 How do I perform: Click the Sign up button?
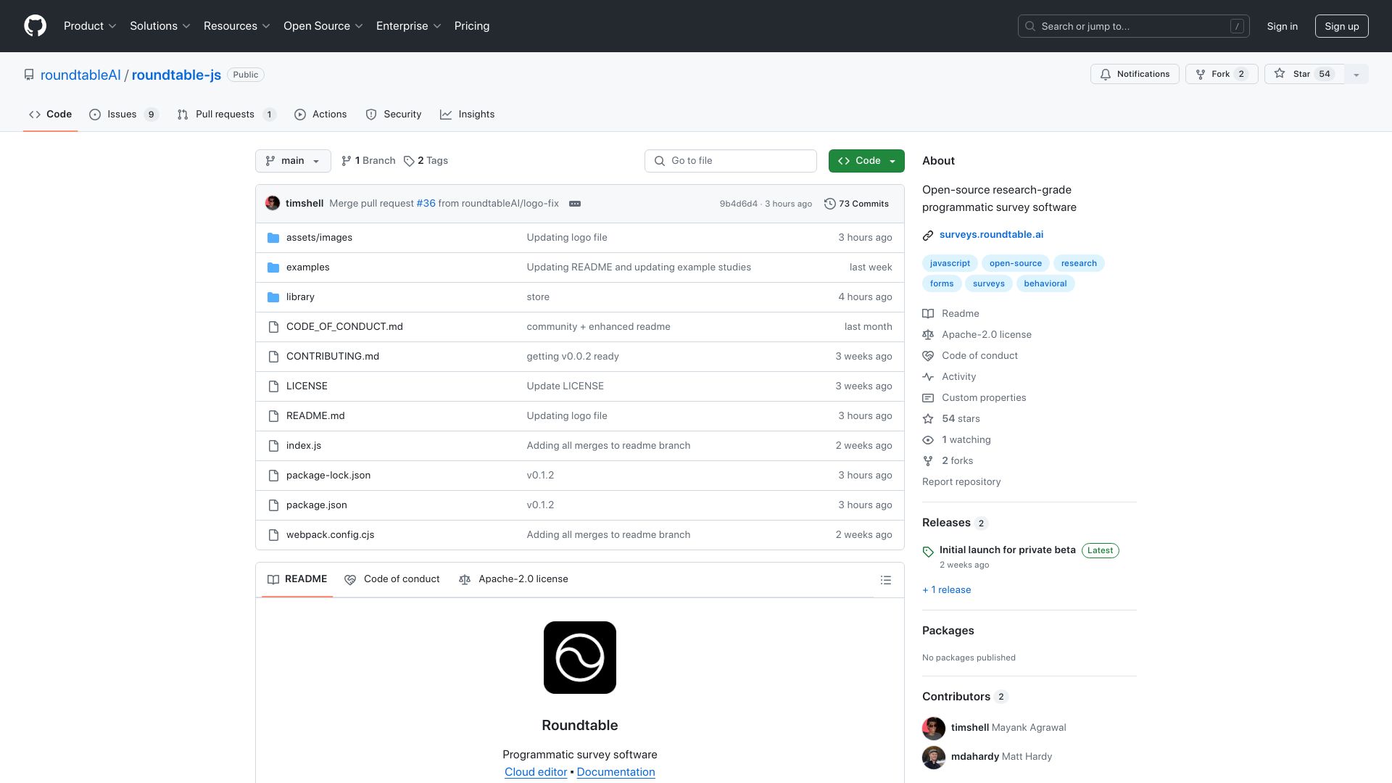pyautogui.click(x=1342, y=26)
